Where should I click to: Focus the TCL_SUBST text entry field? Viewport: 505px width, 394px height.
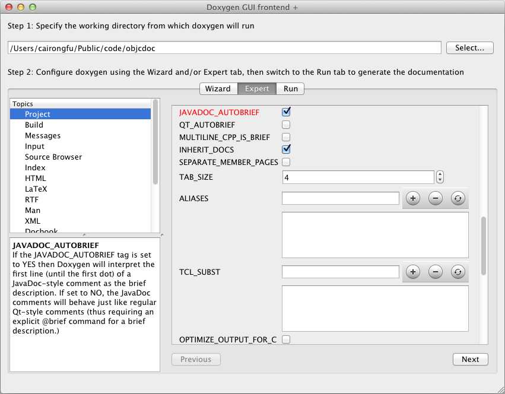(x=341, y=272)
